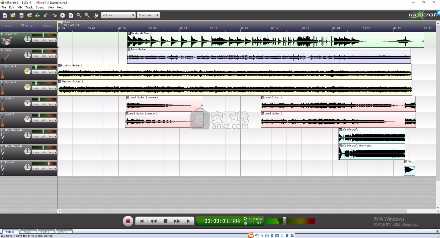Screen dimensions: 440x238
Task: Click the microphone icon in IME bar
Action: [x=272, y=236]
